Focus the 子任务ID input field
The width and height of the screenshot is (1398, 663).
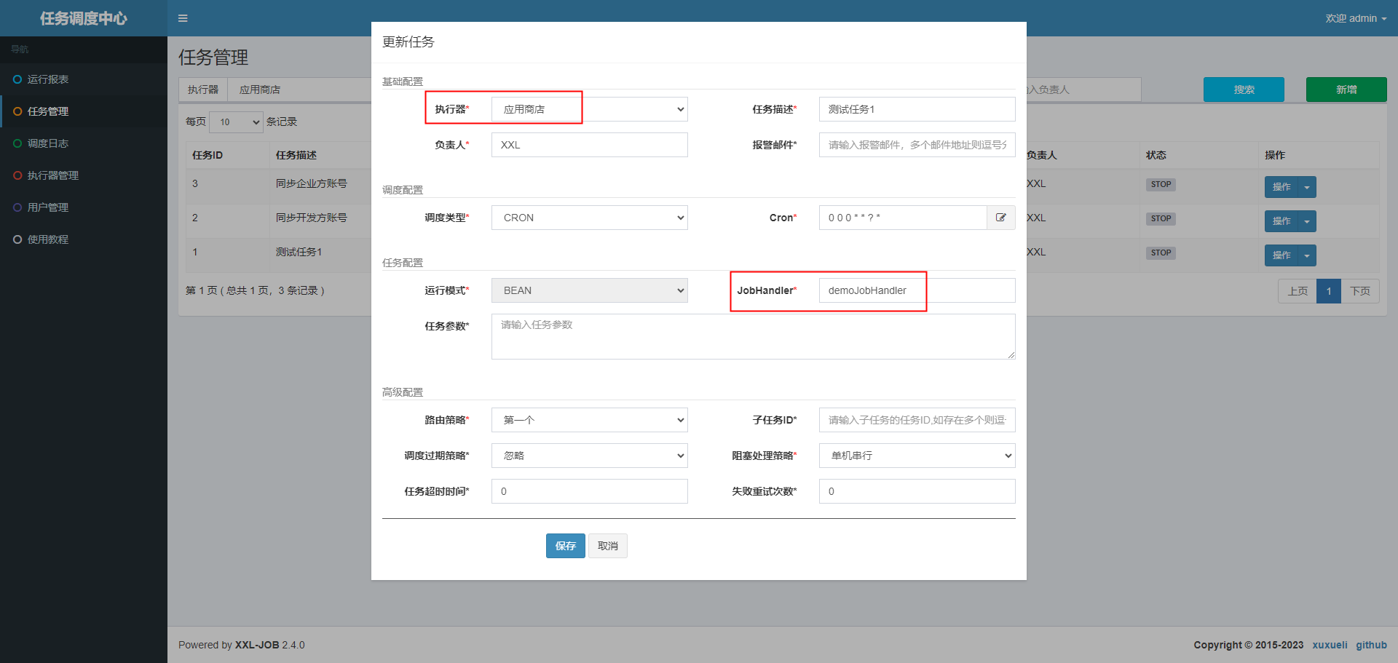click(917, 420)
